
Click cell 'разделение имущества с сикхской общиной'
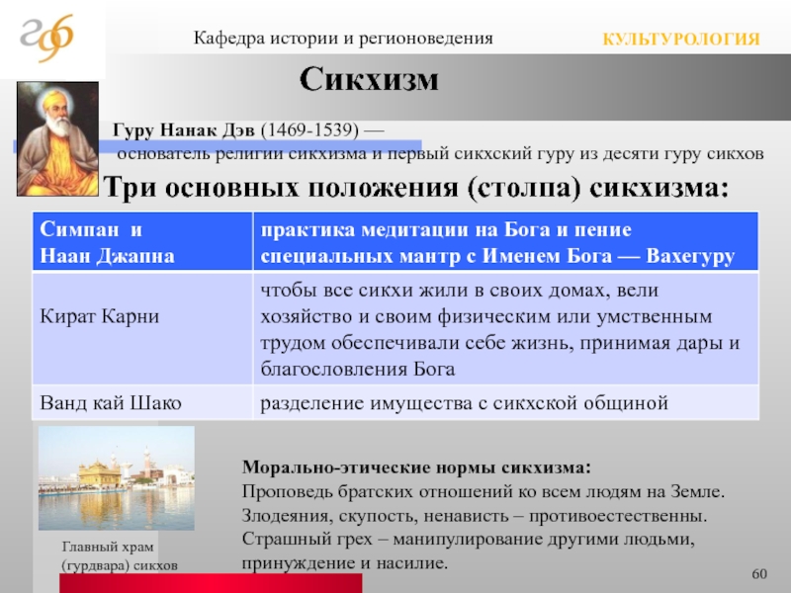pyautogui.click(x=506, y=402)
